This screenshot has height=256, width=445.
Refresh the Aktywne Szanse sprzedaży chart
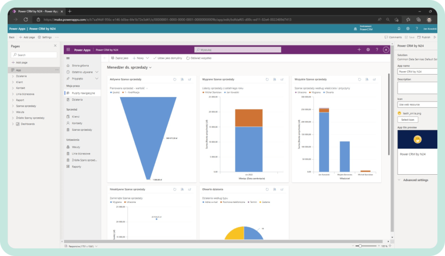pyautogui.click(x=175, y=80)
